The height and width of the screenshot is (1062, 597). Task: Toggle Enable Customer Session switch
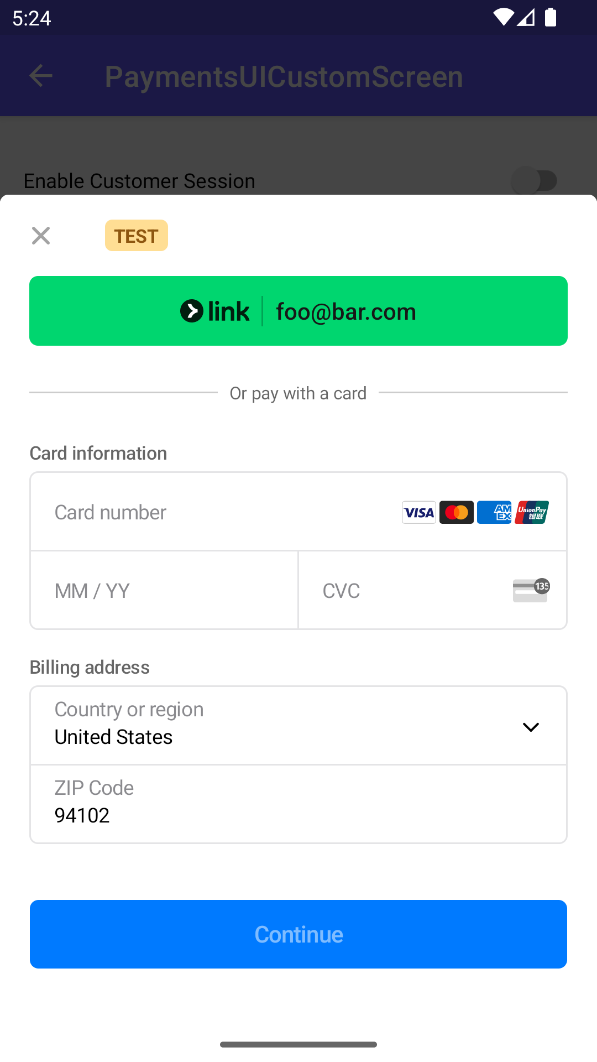pos(534,181)
